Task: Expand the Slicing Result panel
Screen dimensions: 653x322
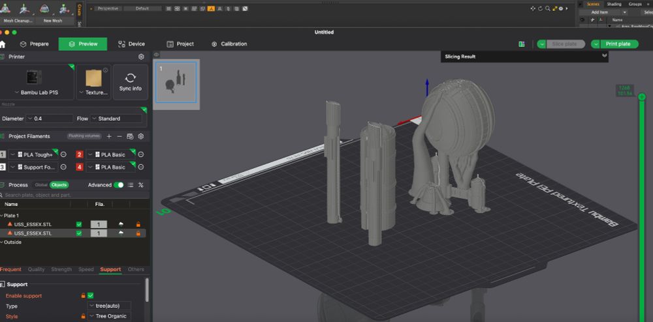Action: (604, 57)
